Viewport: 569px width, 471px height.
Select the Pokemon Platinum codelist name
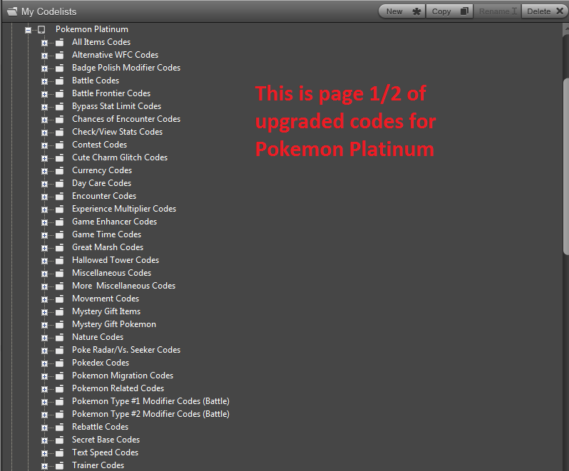[x=92, y=29]
